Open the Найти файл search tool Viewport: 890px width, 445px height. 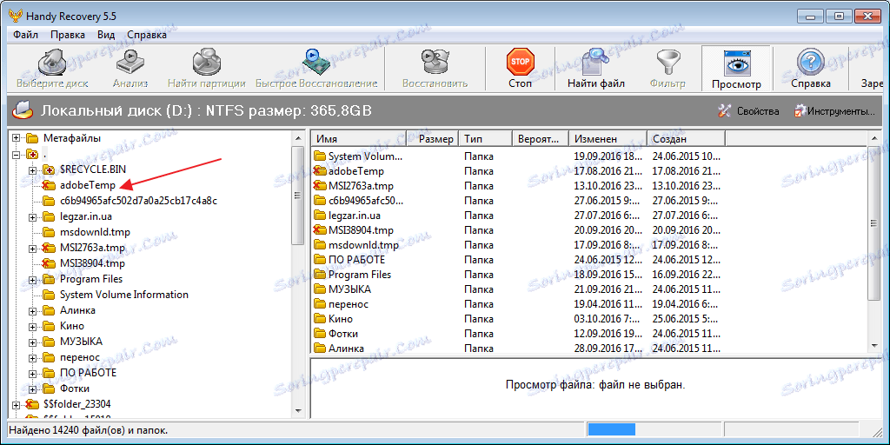(596, 70)
